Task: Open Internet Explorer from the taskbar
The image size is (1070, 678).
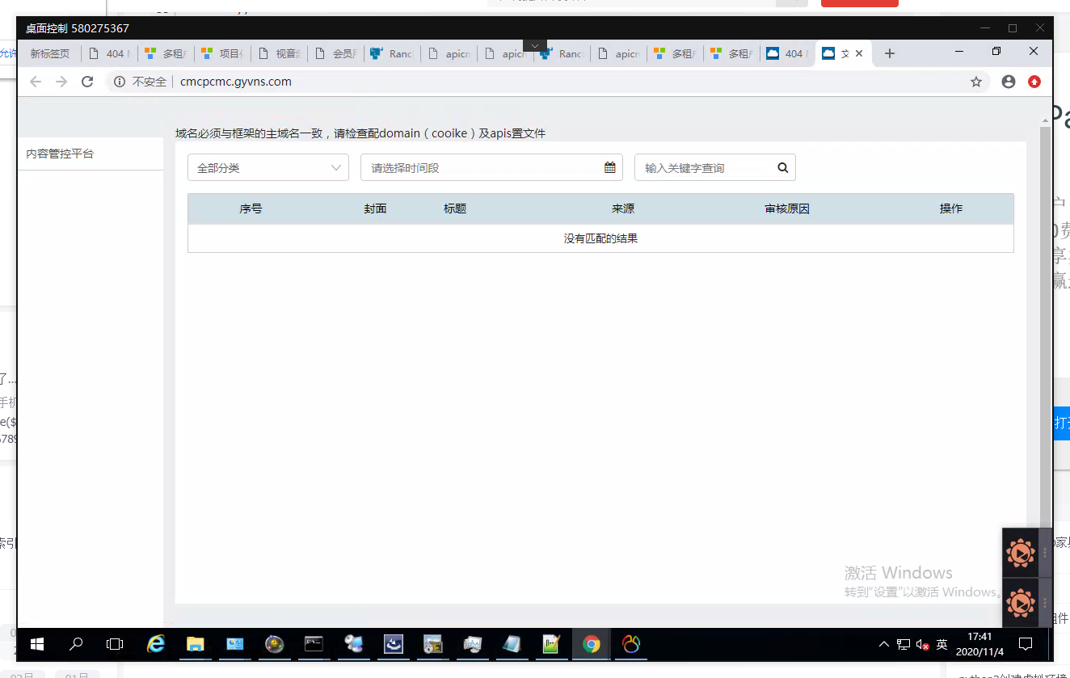Action: point(155,644)
